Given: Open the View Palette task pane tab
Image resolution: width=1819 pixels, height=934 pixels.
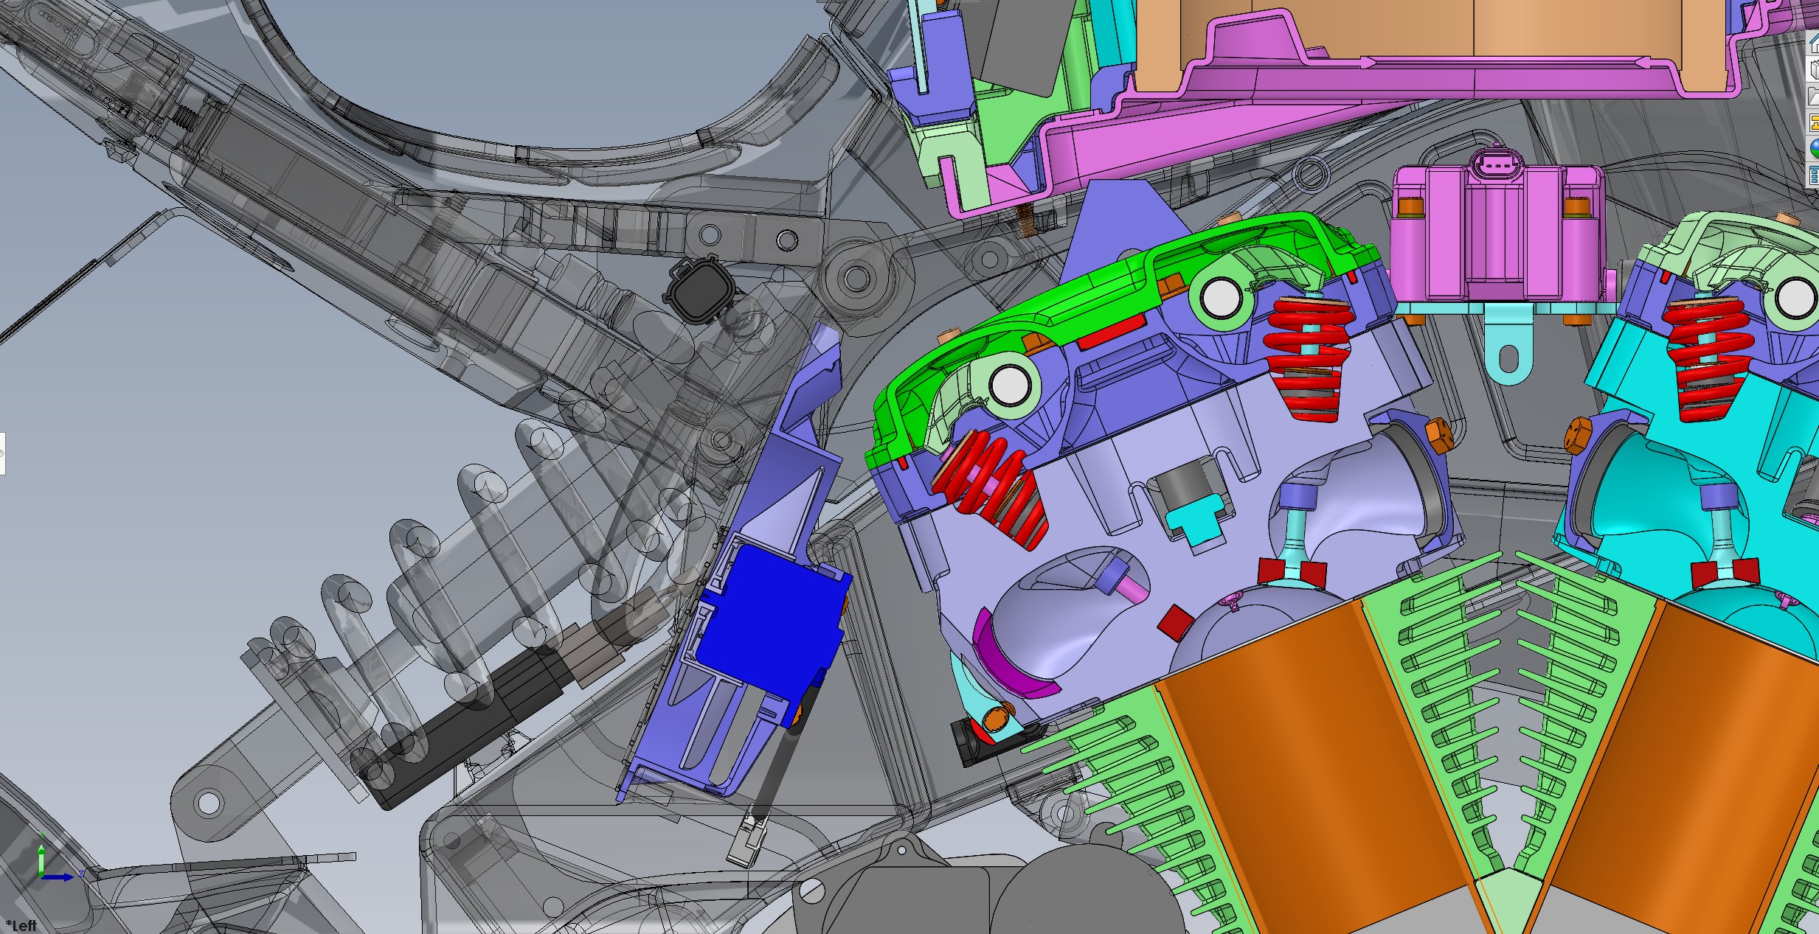Looking at the screenshot, I should (x=1814, y=122).
